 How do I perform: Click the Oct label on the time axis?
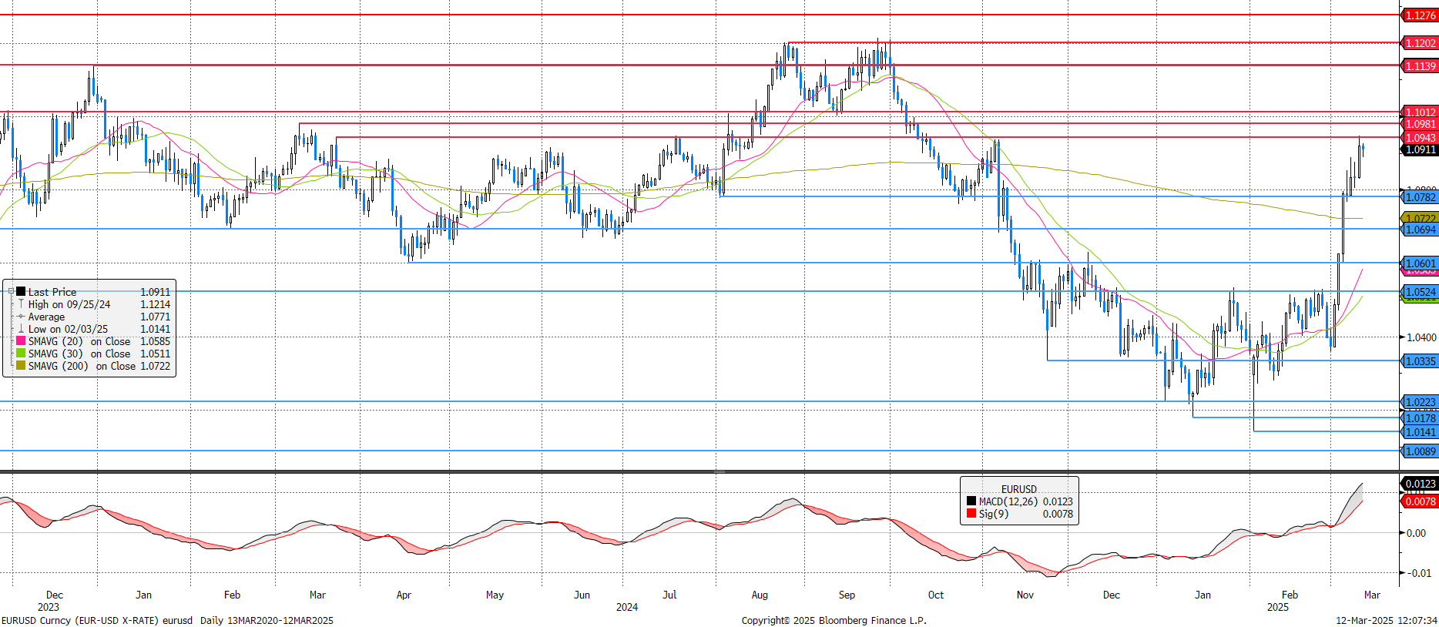[x=935, y=595]
